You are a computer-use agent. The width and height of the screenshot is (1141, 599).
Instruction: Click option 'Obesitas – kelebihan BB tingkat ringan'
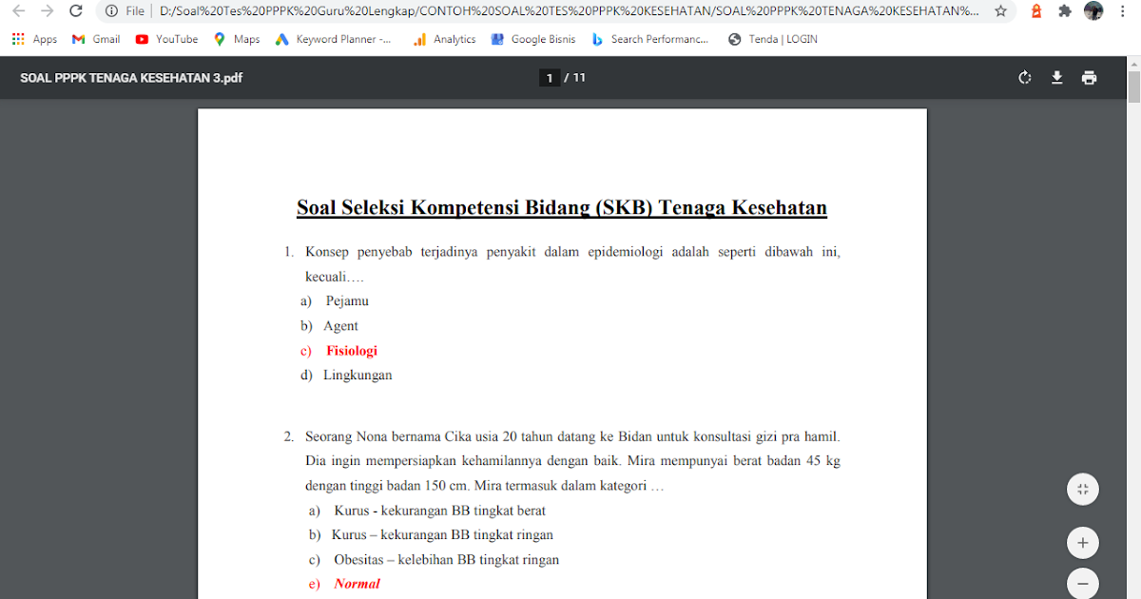tap(446, 560)
